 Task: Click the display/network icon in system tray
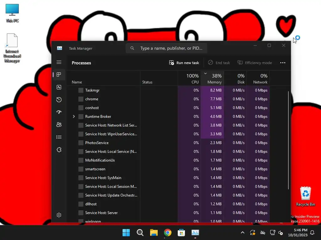(272, 232)
